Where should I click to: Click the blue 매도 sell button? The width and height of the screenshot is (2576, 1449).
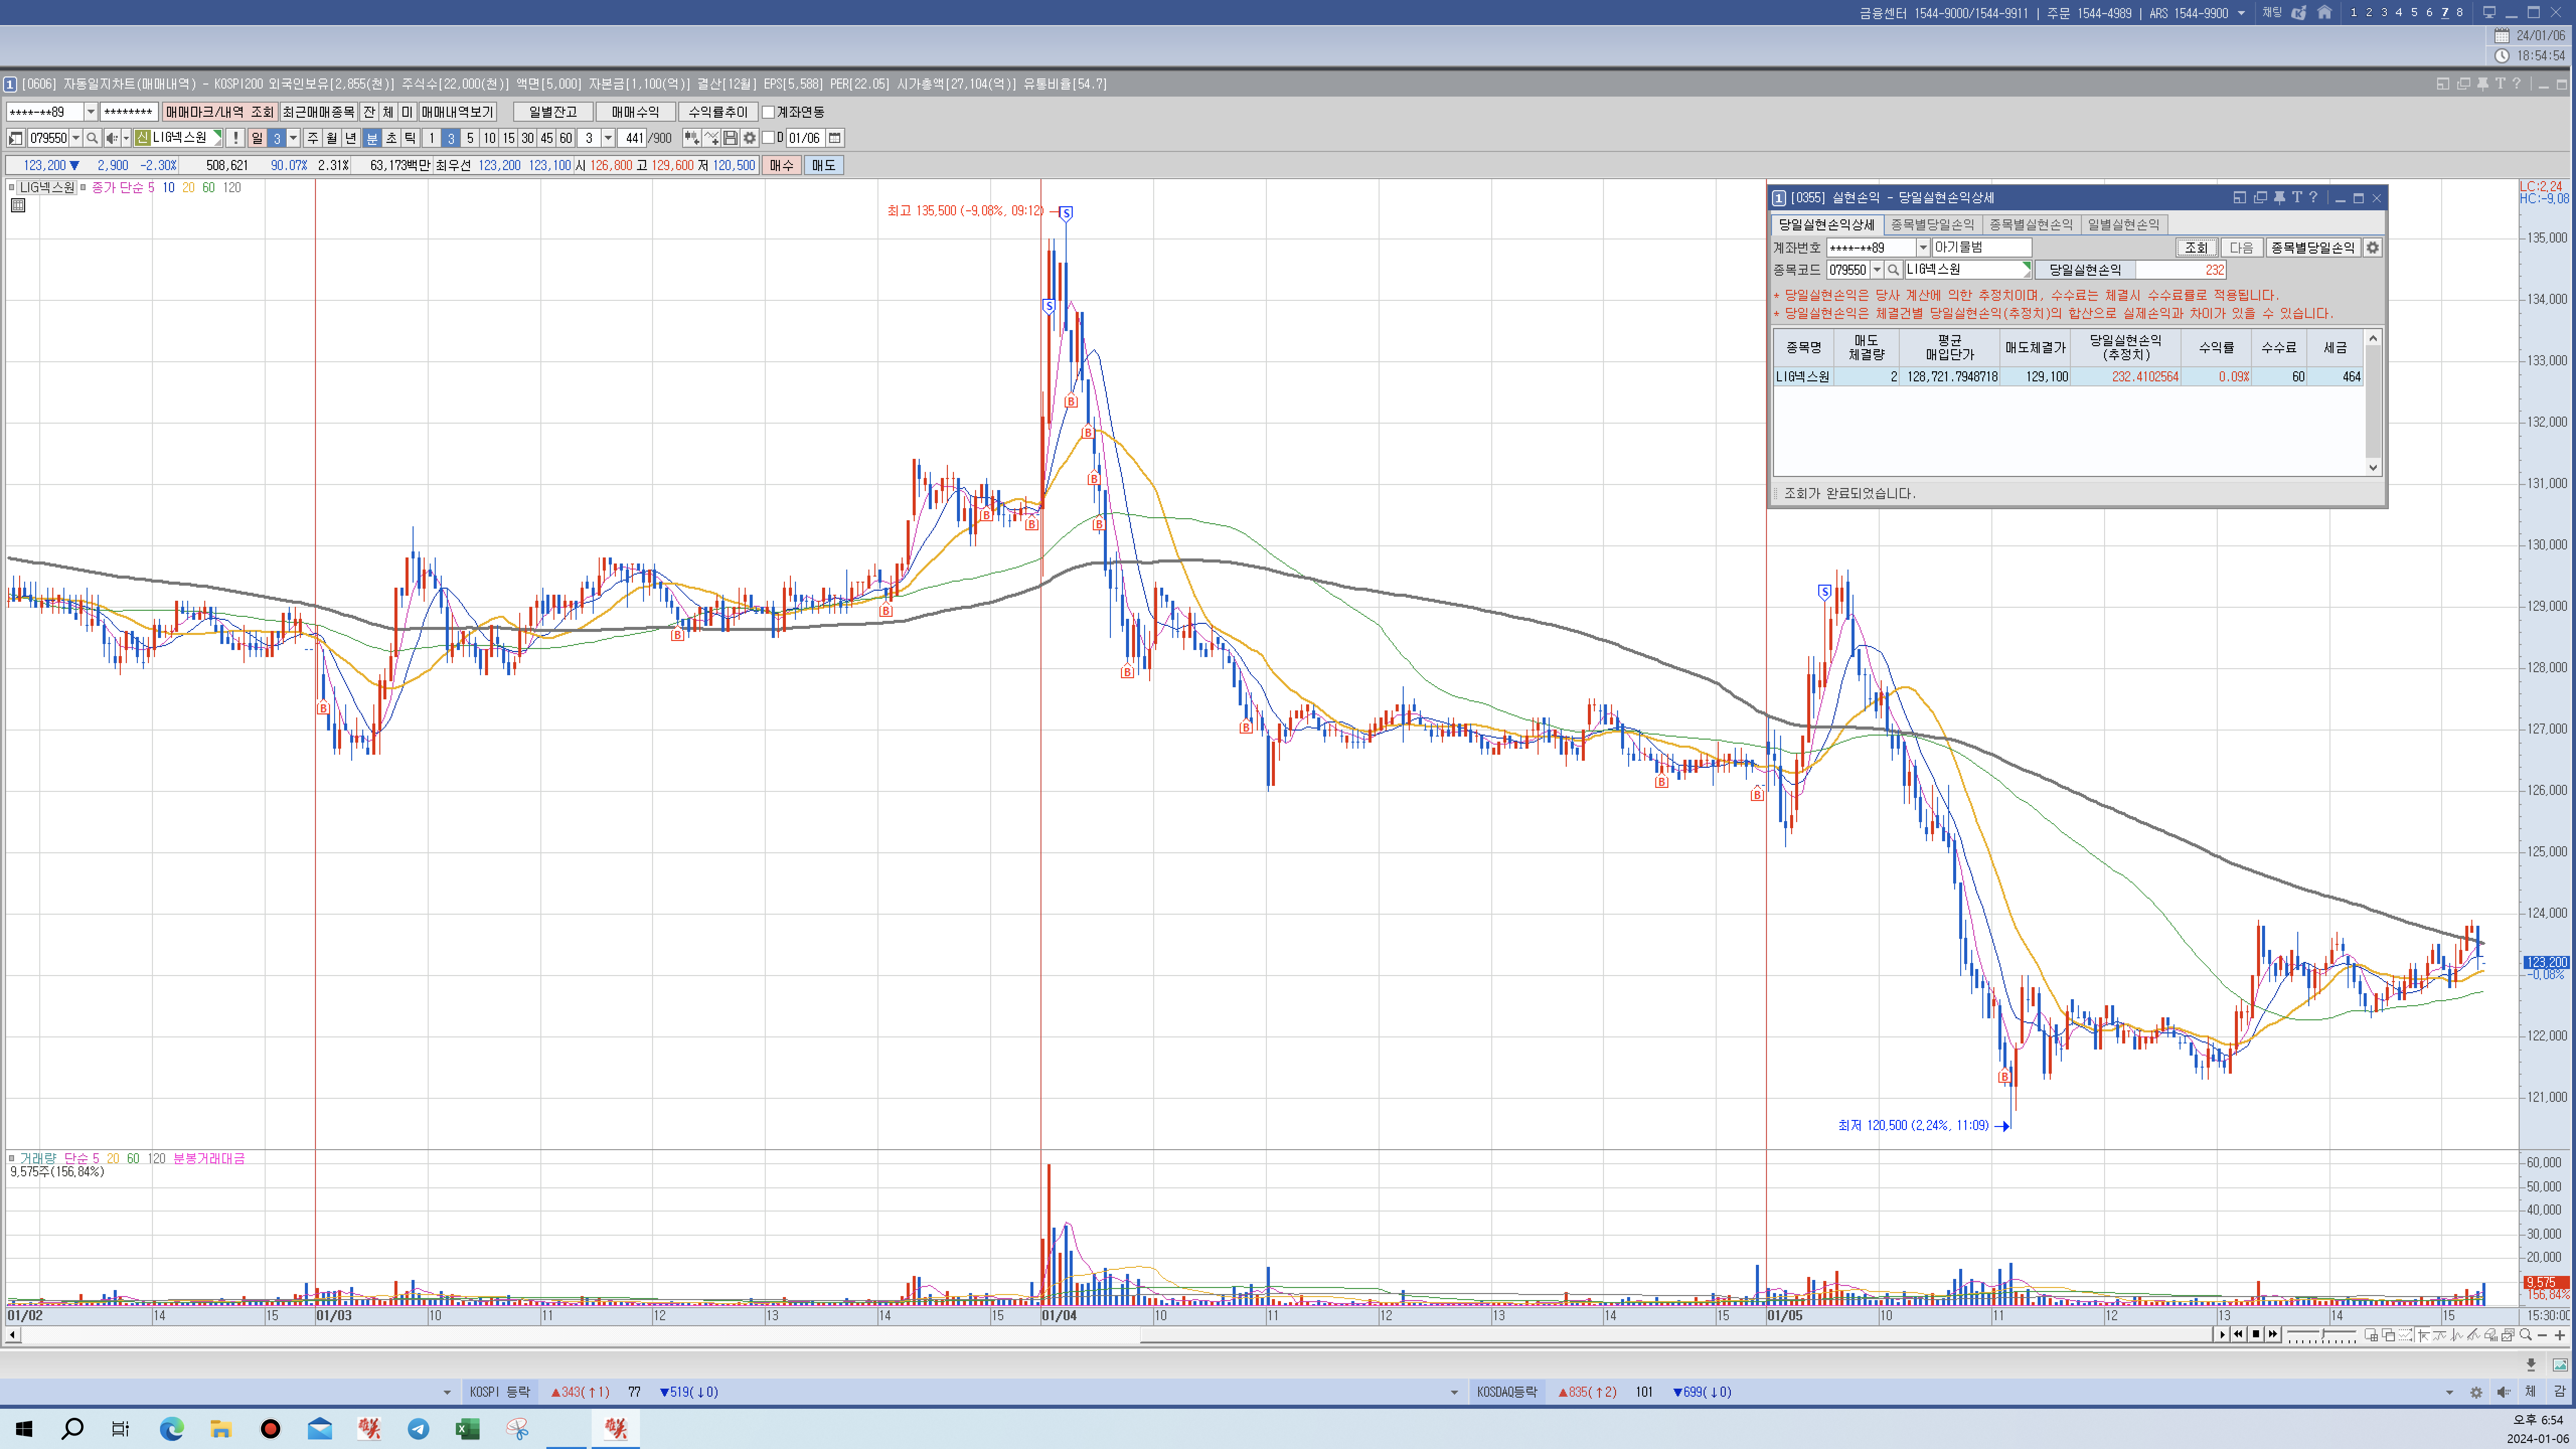[823, 165]
